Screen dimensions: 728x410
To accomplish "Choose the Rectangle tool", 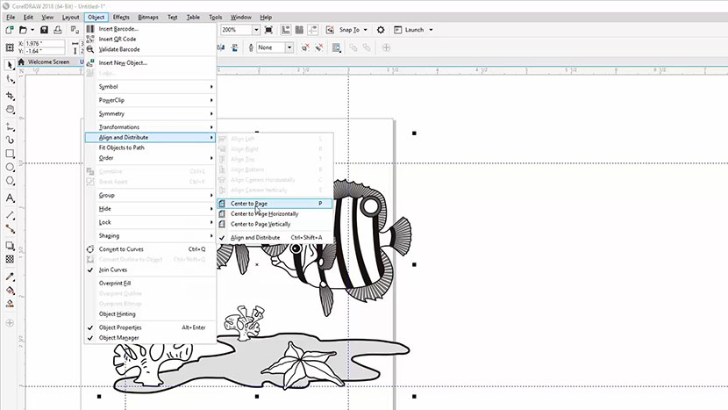I will tap(10, 153).
